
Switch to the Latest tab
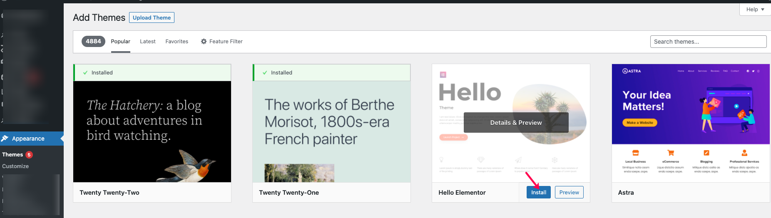click(x=147, y=41)
